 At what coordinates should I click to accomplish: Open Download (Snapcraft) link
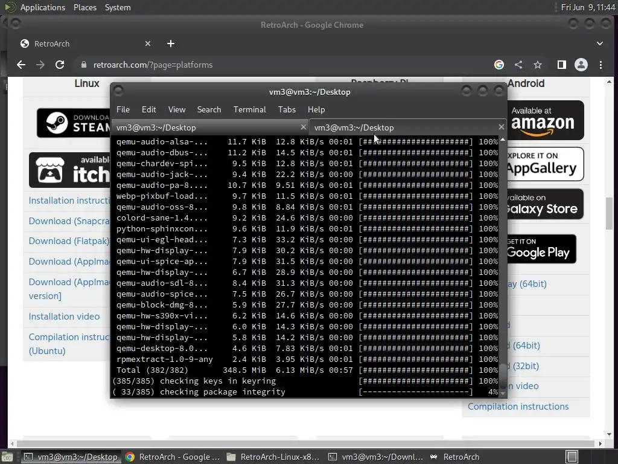coord(70,221)
